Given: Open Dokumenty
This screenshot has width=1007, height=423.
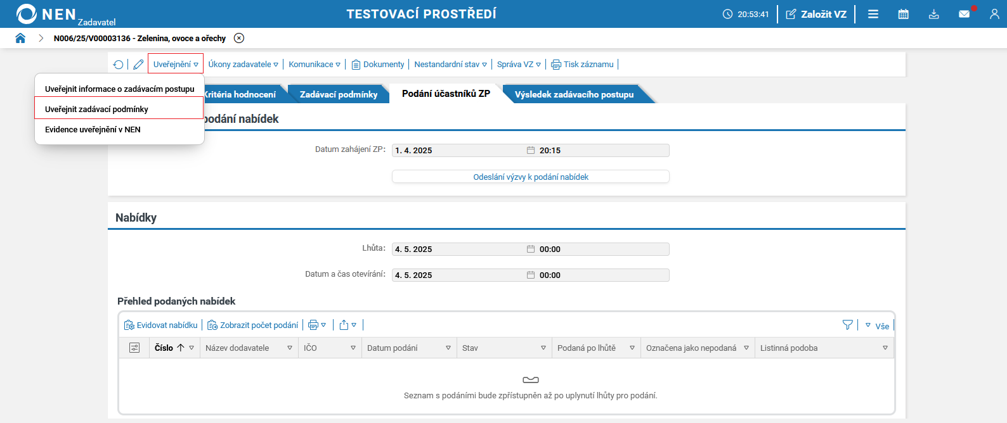Looking at the screenshot, I should coord(378,65).
